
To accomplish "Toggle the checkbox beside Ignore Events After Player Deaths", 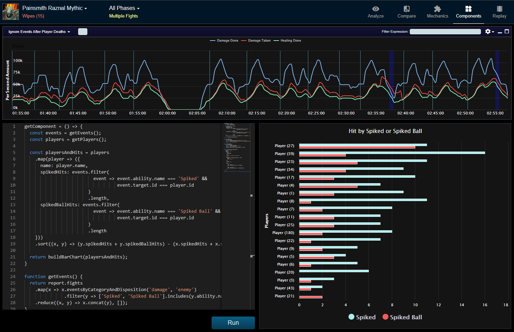I will [x=83, y=31].
